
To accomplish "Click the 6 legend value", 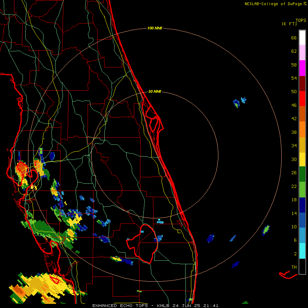I will tap(295, 240).
